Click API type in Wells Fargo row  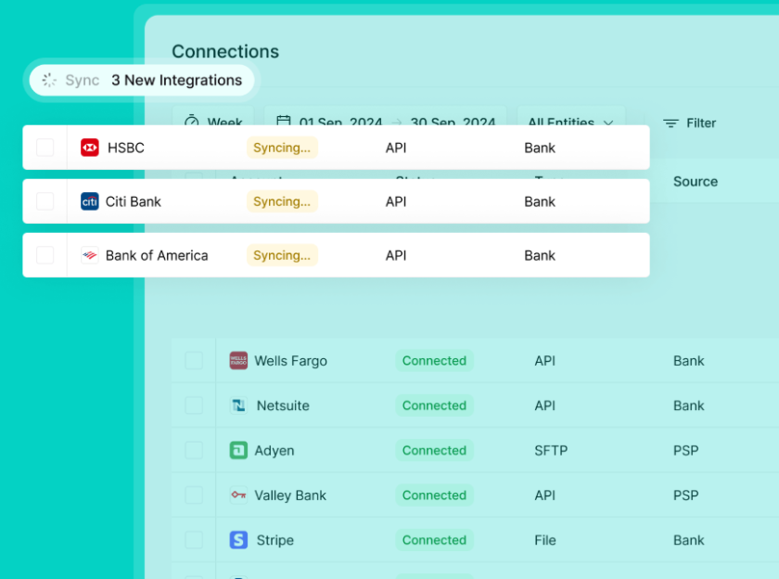(545, 361)
